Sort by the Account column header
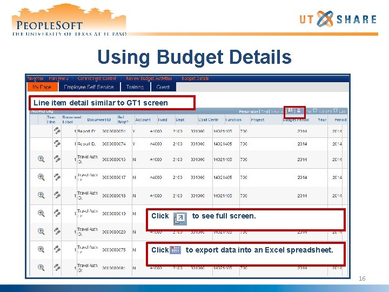Image resolution: width=389 pixels, height=292 pixels. coord(143,120)
